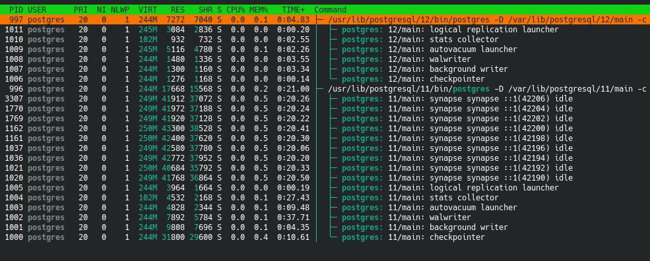This screenshot has width=650, height=261.
Task: Sort by the CPU% column header
Action: tap(236, 9)
